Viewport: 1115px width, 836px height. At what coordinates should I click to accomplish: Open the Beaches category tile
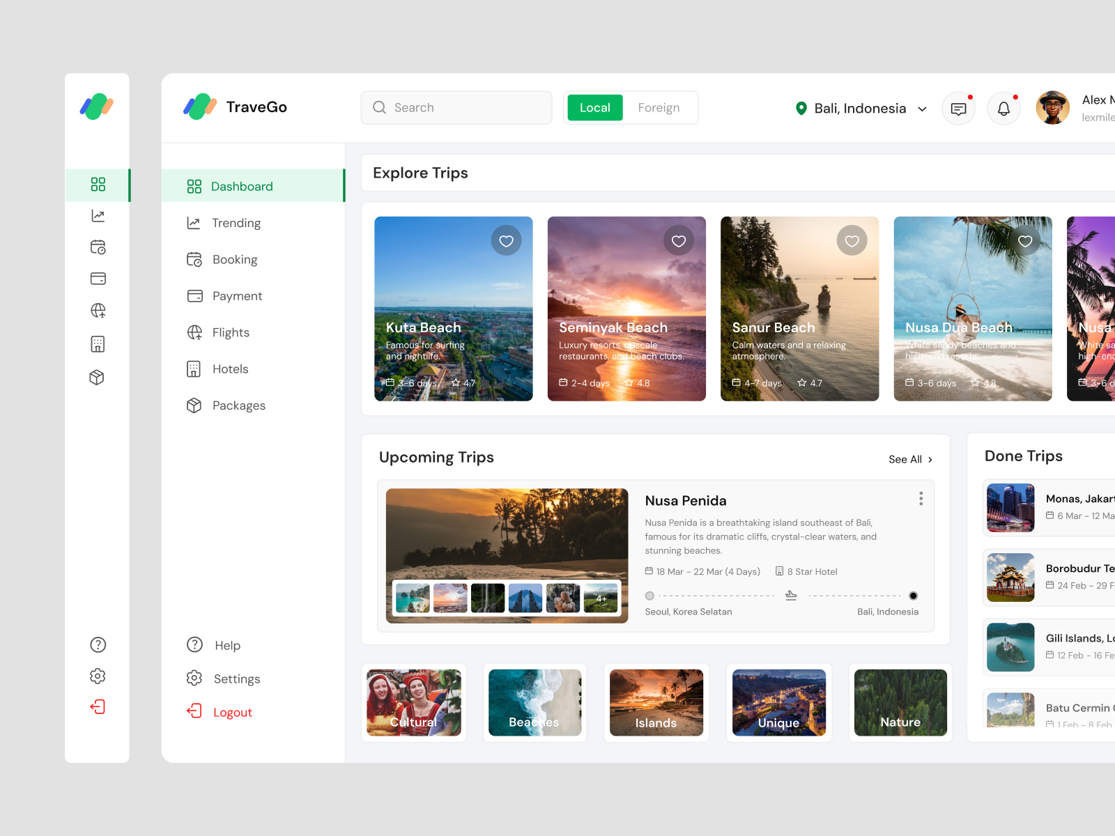535,703
